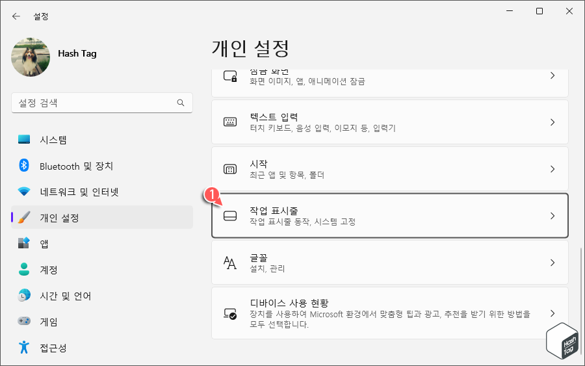Image resolution: width=585 pixels, height=366 pixels.
Task: Click 최근 앱 및 항목, 폴더 text
Action: [x=287, y=175]
